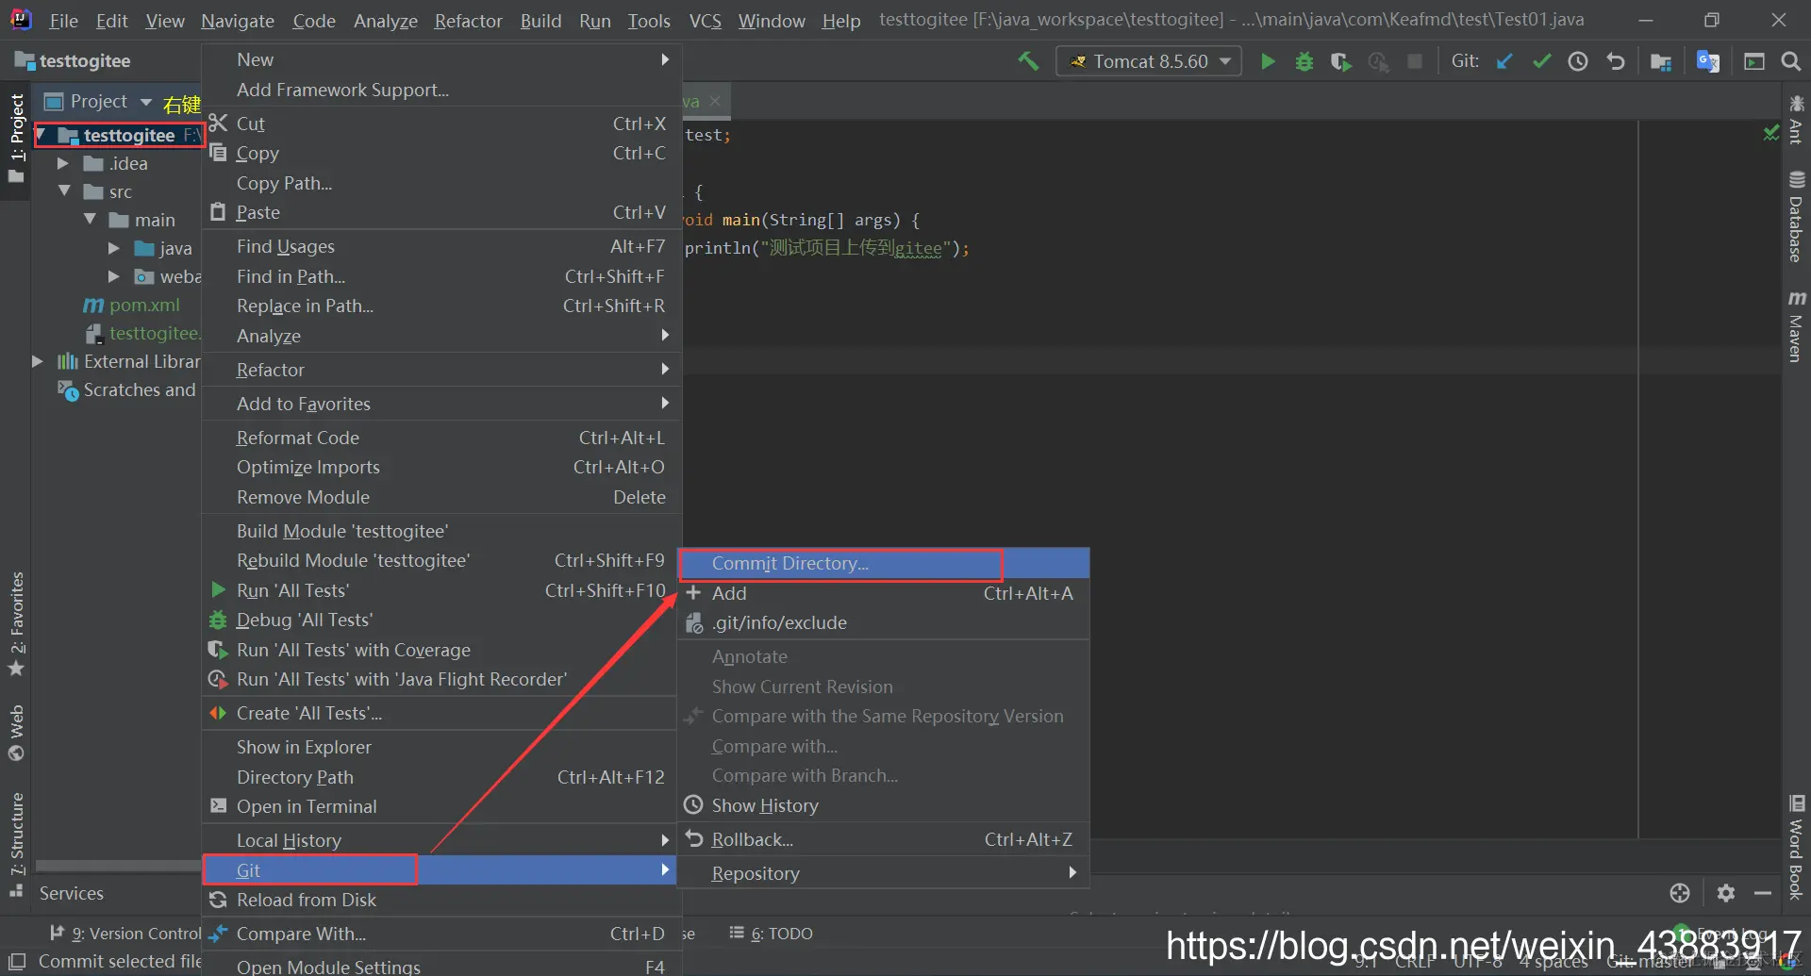Click the Services panel crosshair locate icon
Screen dimensions: 1811x976
[1679, 892]
